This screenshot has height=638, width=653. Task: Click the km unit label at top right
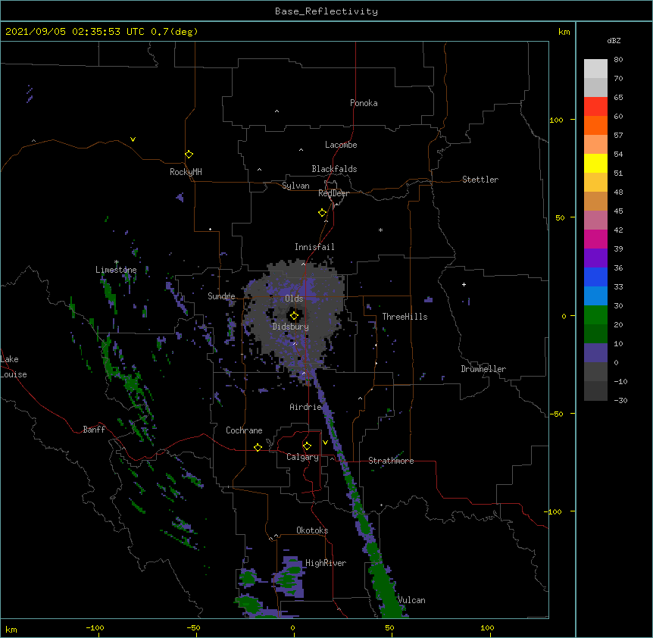pos(564,32)
